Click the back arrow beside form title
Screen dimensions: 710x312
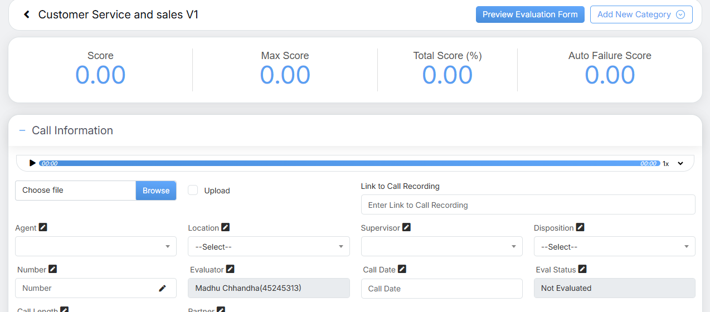click(26, 15)
